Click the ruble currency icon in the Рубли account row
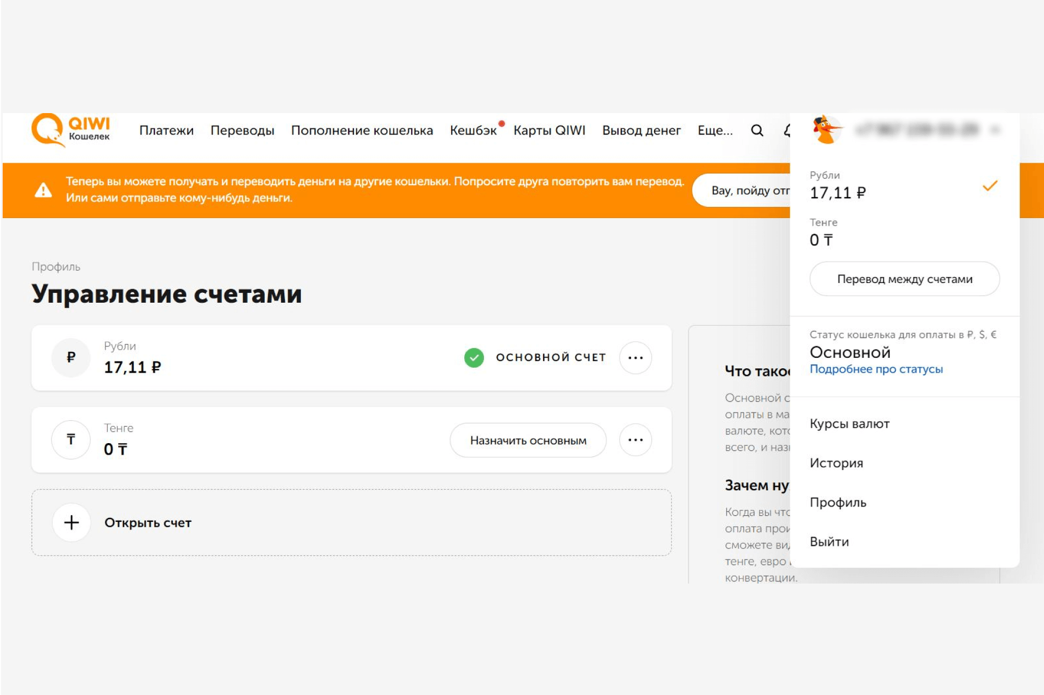Viewport: 1044px width, 695px height. [71, 358]
